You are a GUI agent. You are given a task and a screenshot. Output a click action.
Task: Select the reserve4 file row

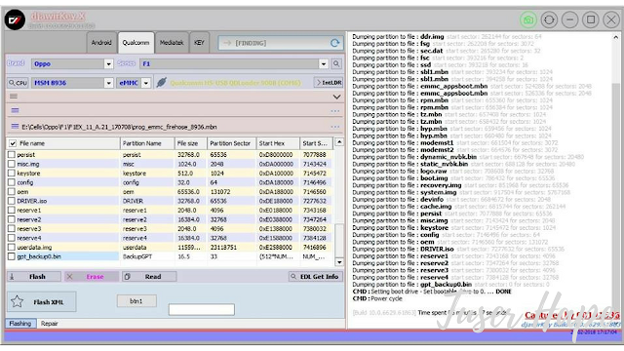pyautogui.click(x=170, y=238)
